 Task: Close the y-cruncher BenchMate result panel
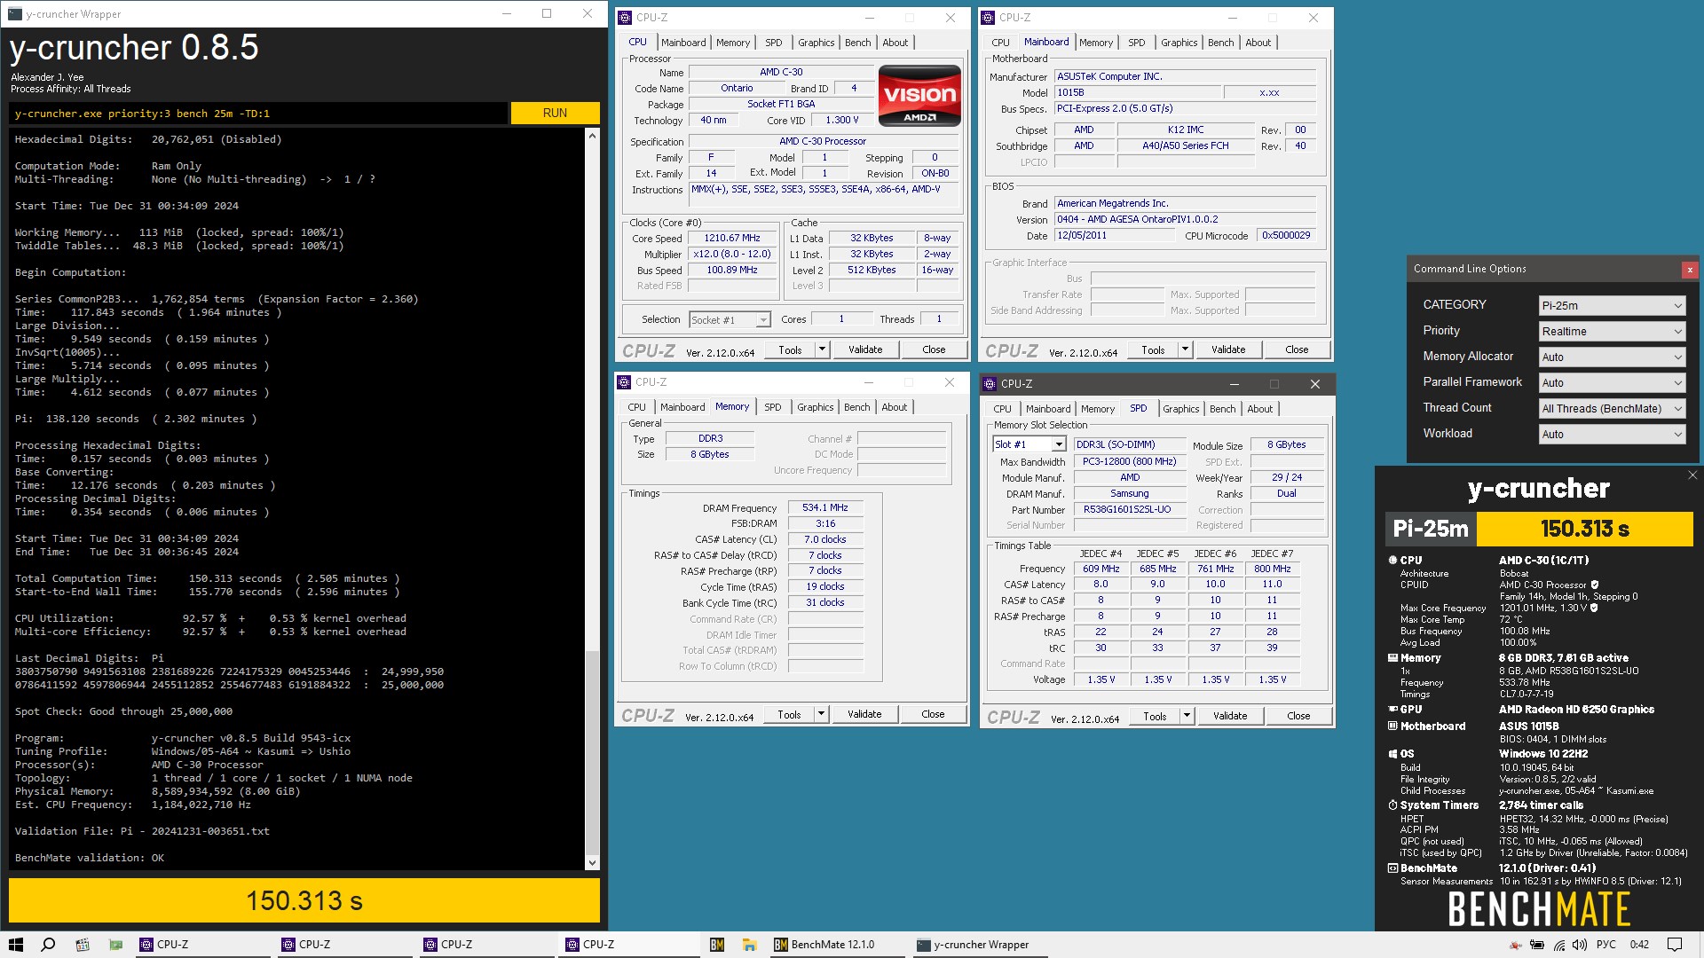[1692, 475]
